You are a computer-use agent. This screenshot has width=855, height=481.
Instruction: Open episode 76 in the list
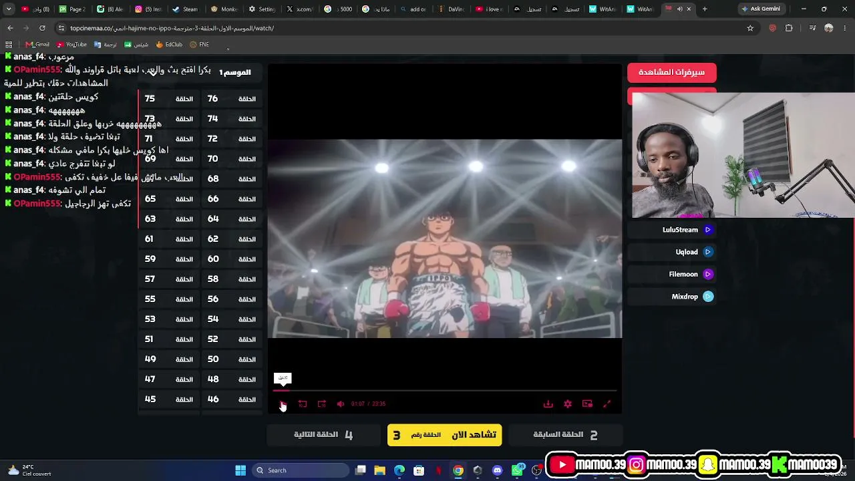231,99
